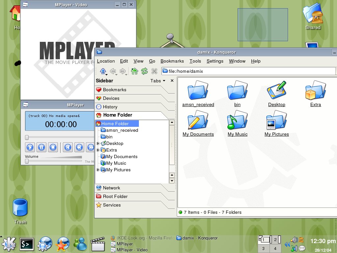Viewport: 337px width, 253px height.
Task: Click sidebar tree scrollbar up arrow at top
Action: pyautogui.click(x=172, y=123)
